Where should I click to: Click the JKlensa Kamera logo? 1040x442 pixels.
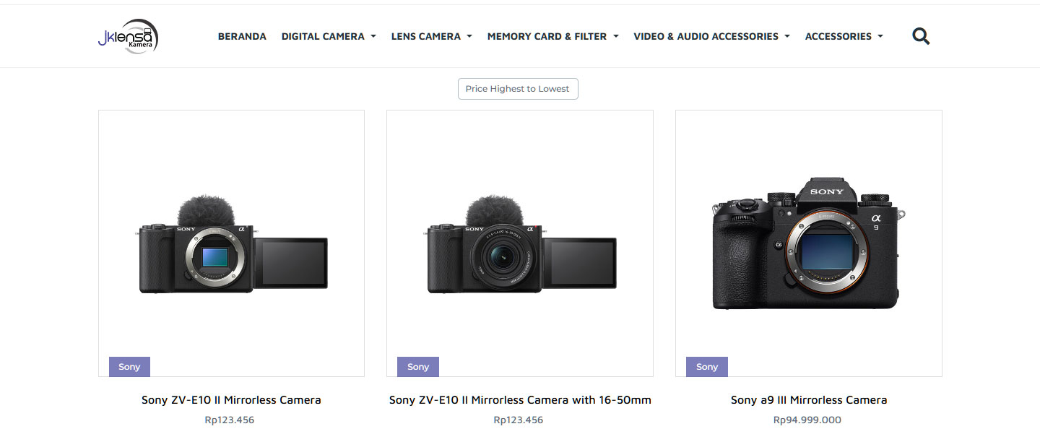tap(128, 36)
